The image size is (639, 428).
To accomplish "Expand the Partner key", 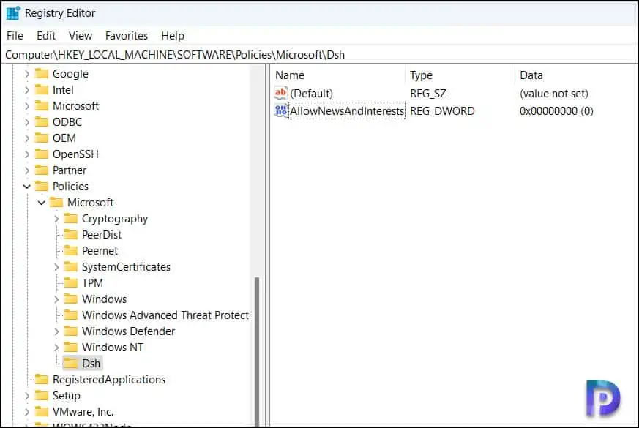I will pyautogui.click(x=27, y=170).
